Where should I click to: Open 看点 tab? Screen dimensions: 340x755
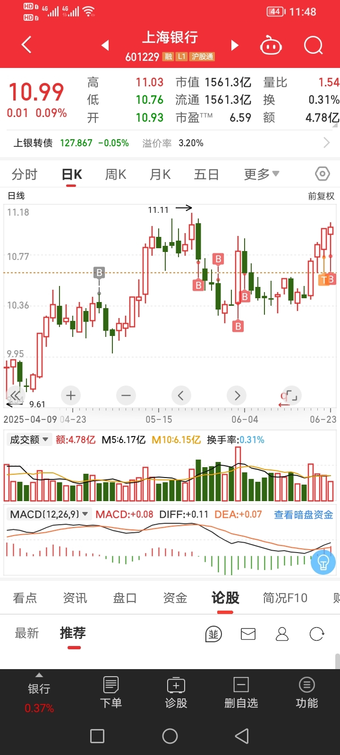tap(25, 598)
